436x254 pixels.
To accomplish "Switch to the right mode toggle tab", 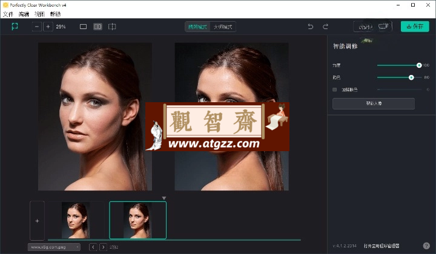I will tap(223, 27).
